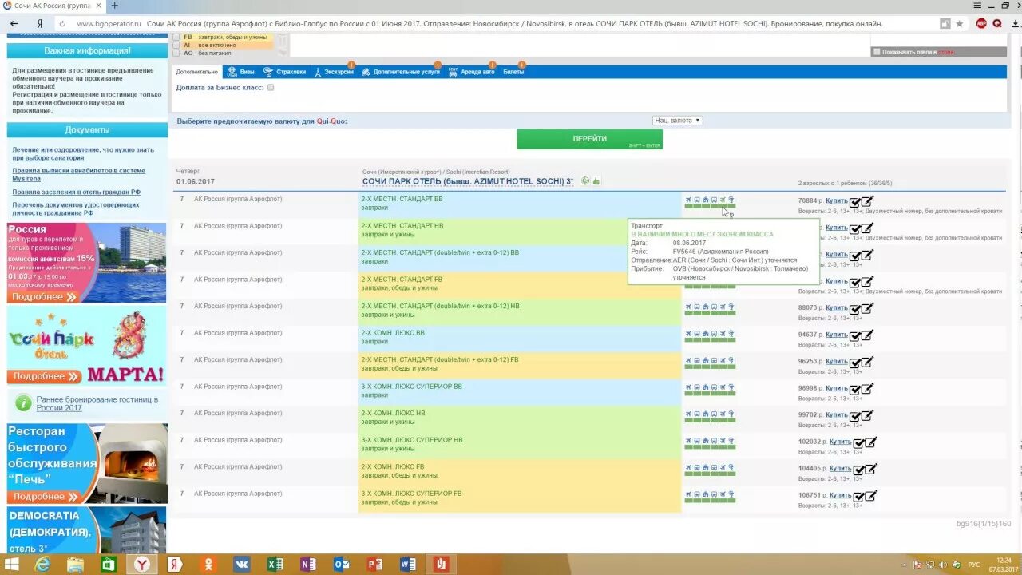
Task: Open Excel from taskbar
Action: 275,564
